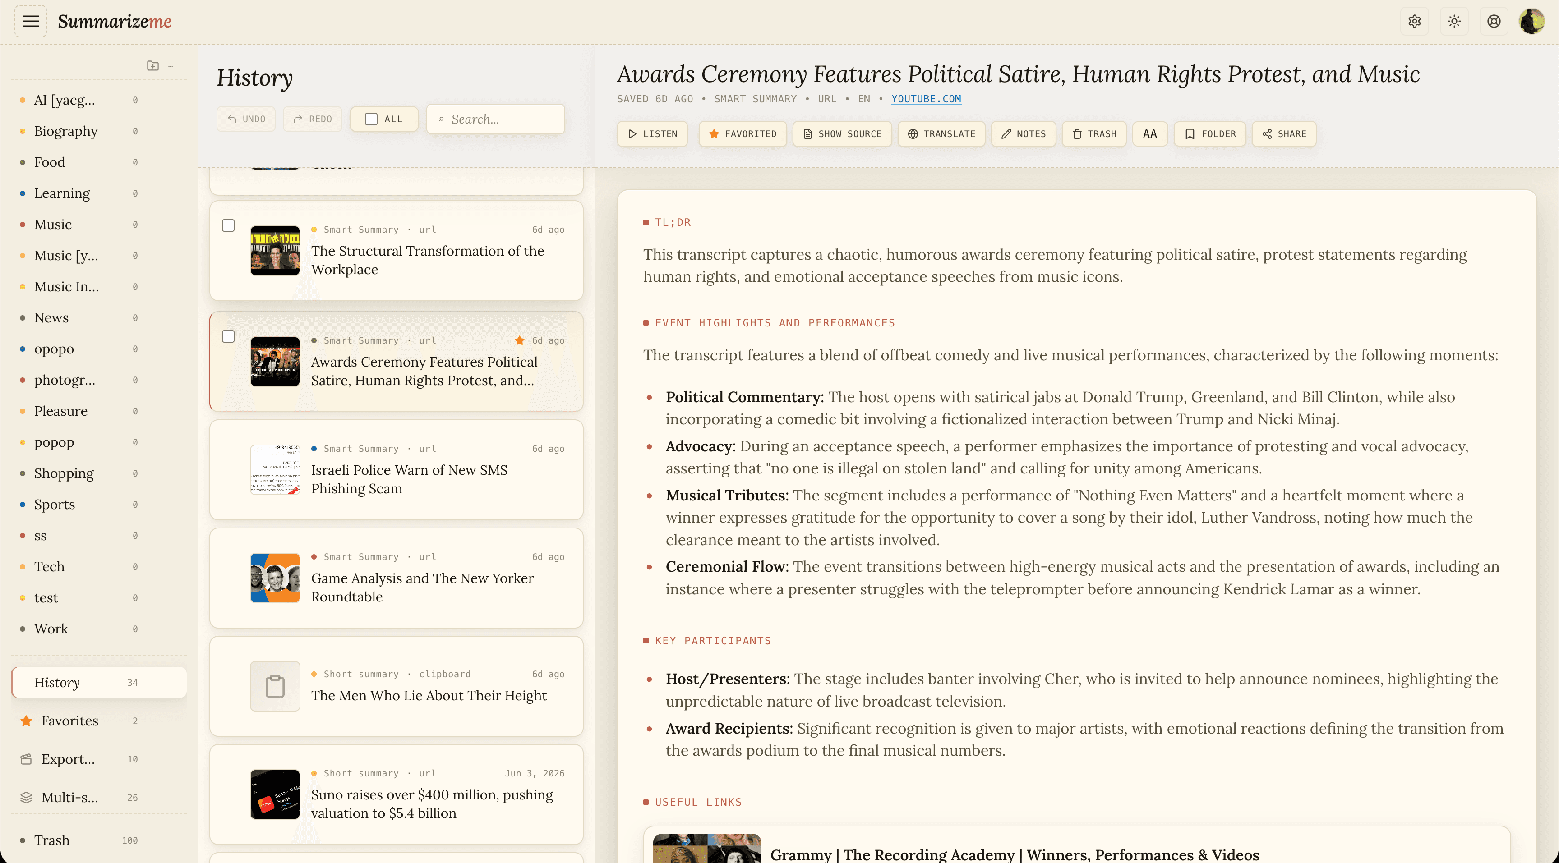Open Favorites in the sidebar
The width and height of the screenshot is (1559, 863).
click(x=99, y=721)
